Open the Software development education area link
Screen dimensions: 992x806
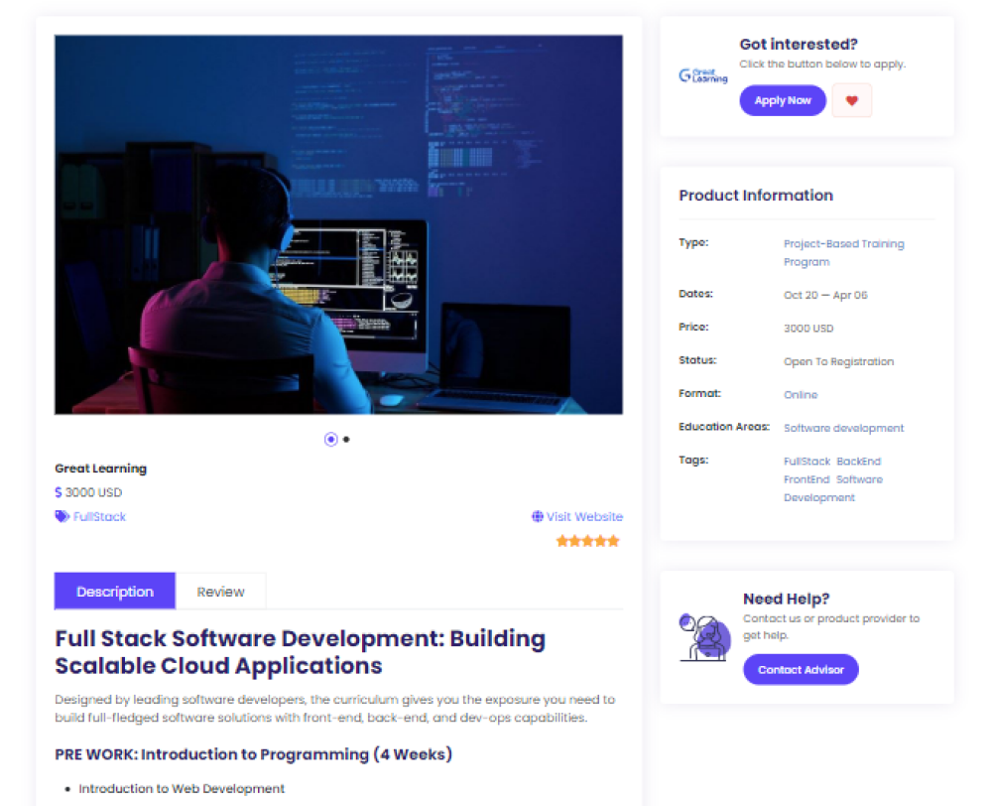pyautogui.click(x=843, y=428)
